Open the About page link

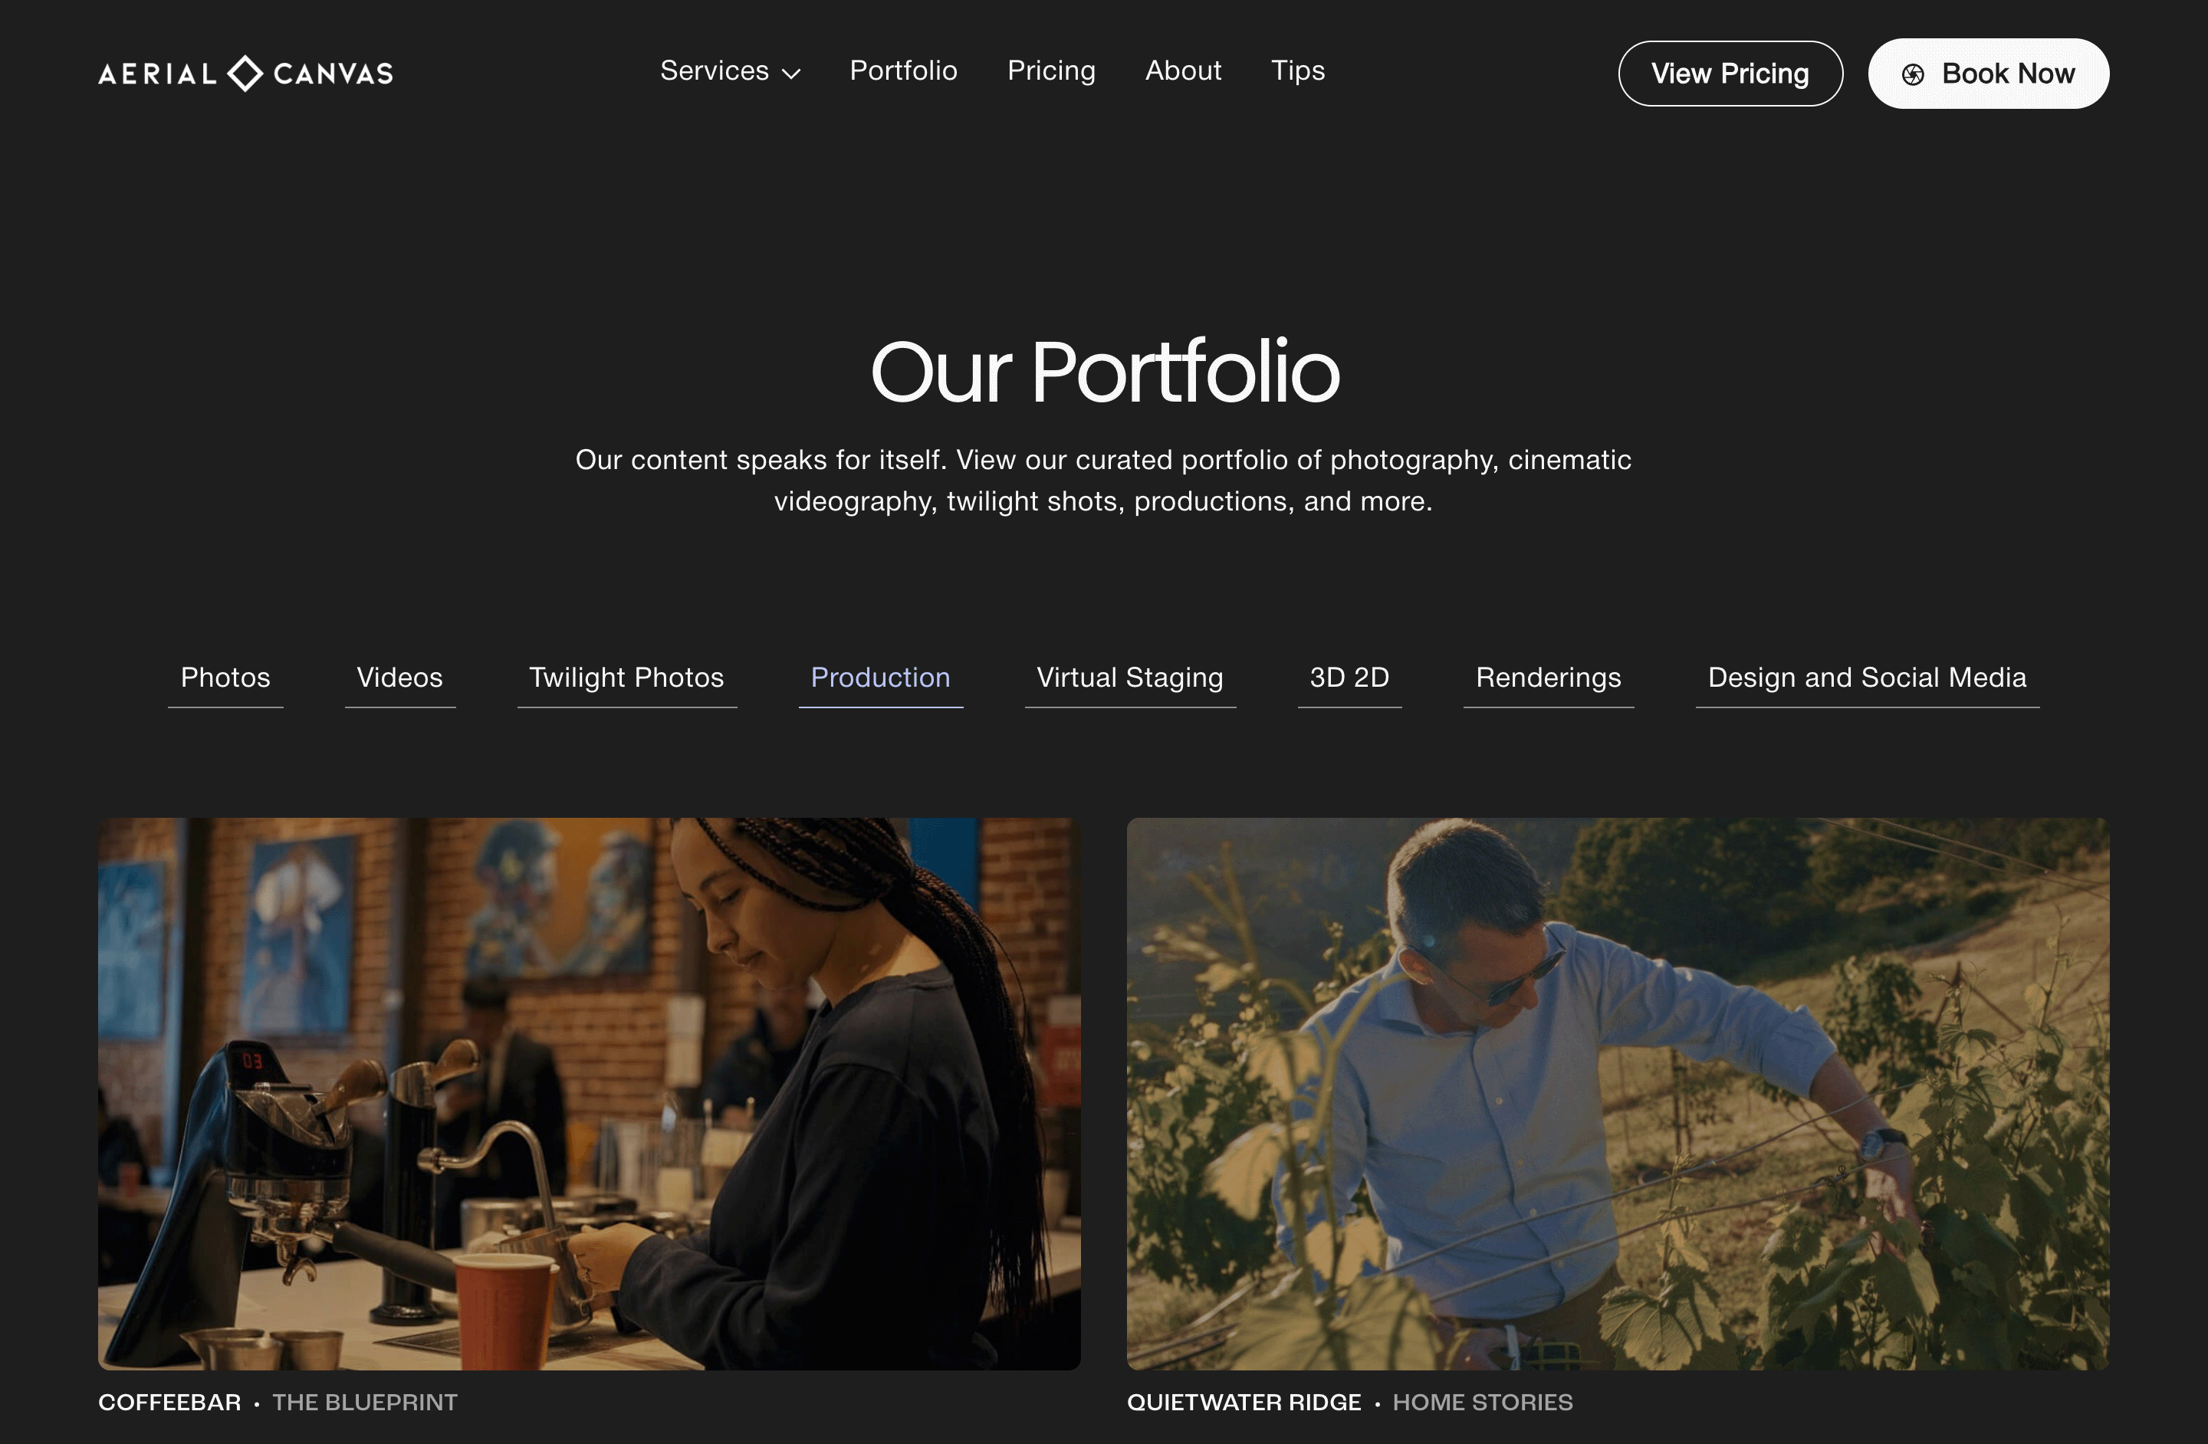click(1183, 71)
